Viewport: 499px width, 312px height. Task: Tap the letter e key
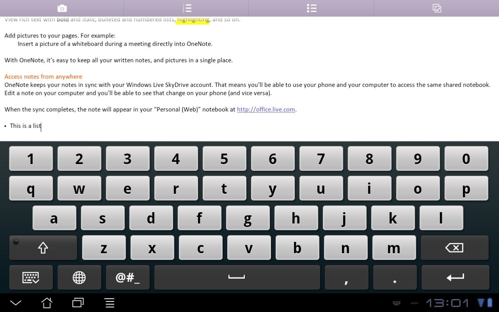tap(127, 188)
